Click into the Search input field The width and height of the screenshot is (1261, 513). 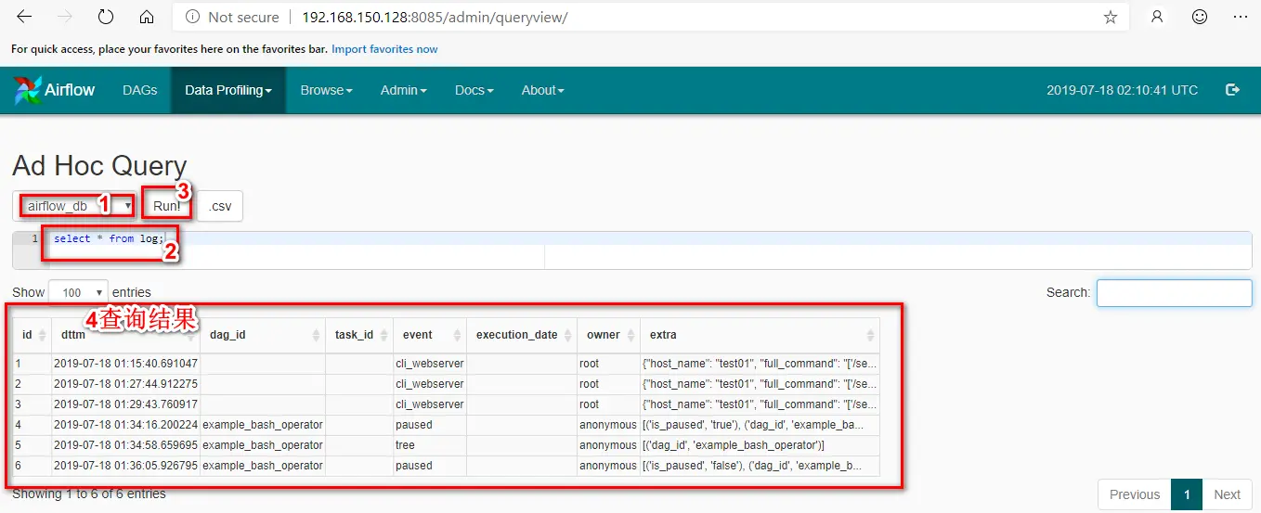coord(1175,292)
